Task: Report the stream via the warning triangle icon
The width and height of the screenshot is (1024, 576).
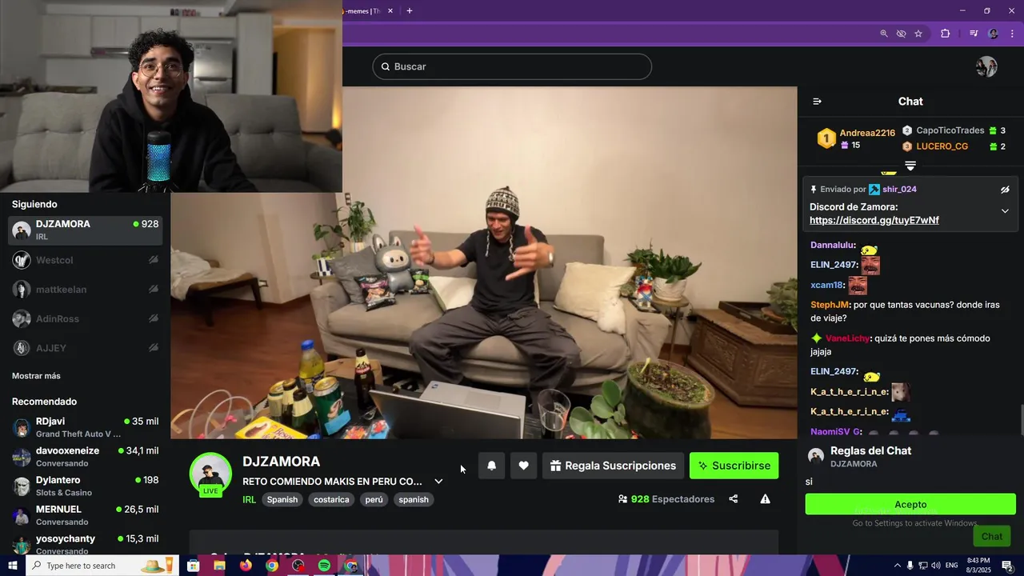Action: [765, 499]
